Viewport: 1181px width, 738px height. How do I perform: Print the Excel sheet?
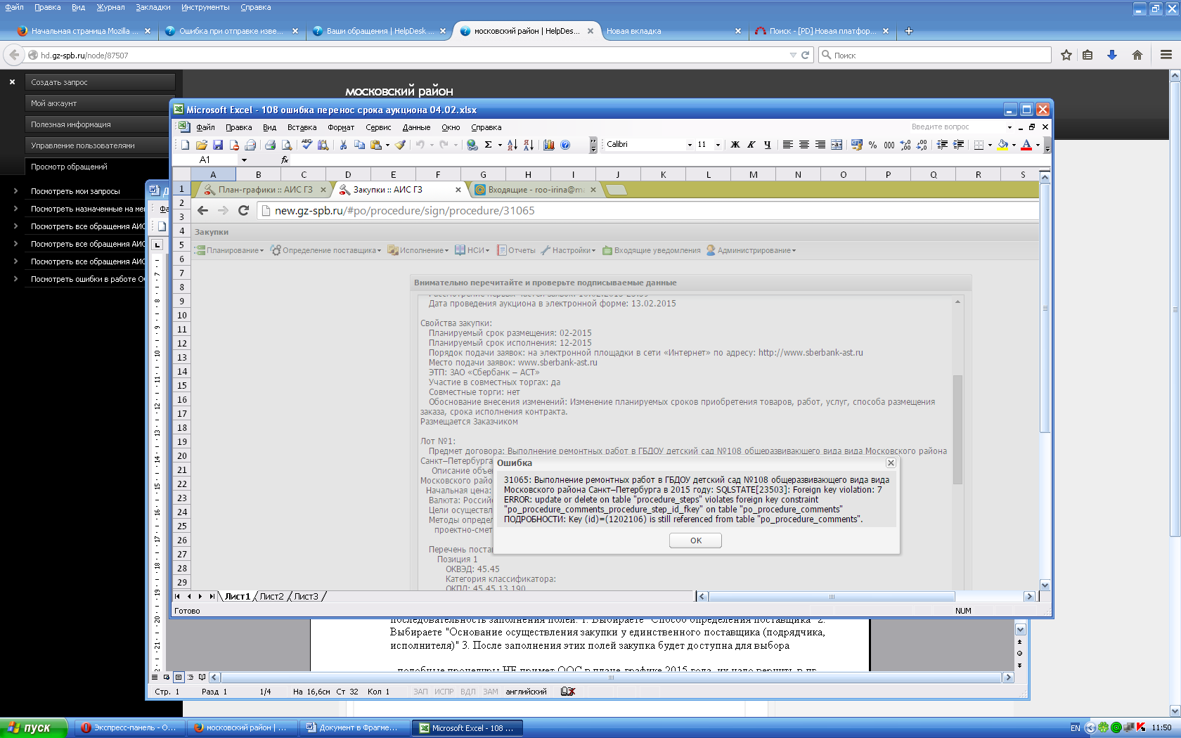[270, 145]
